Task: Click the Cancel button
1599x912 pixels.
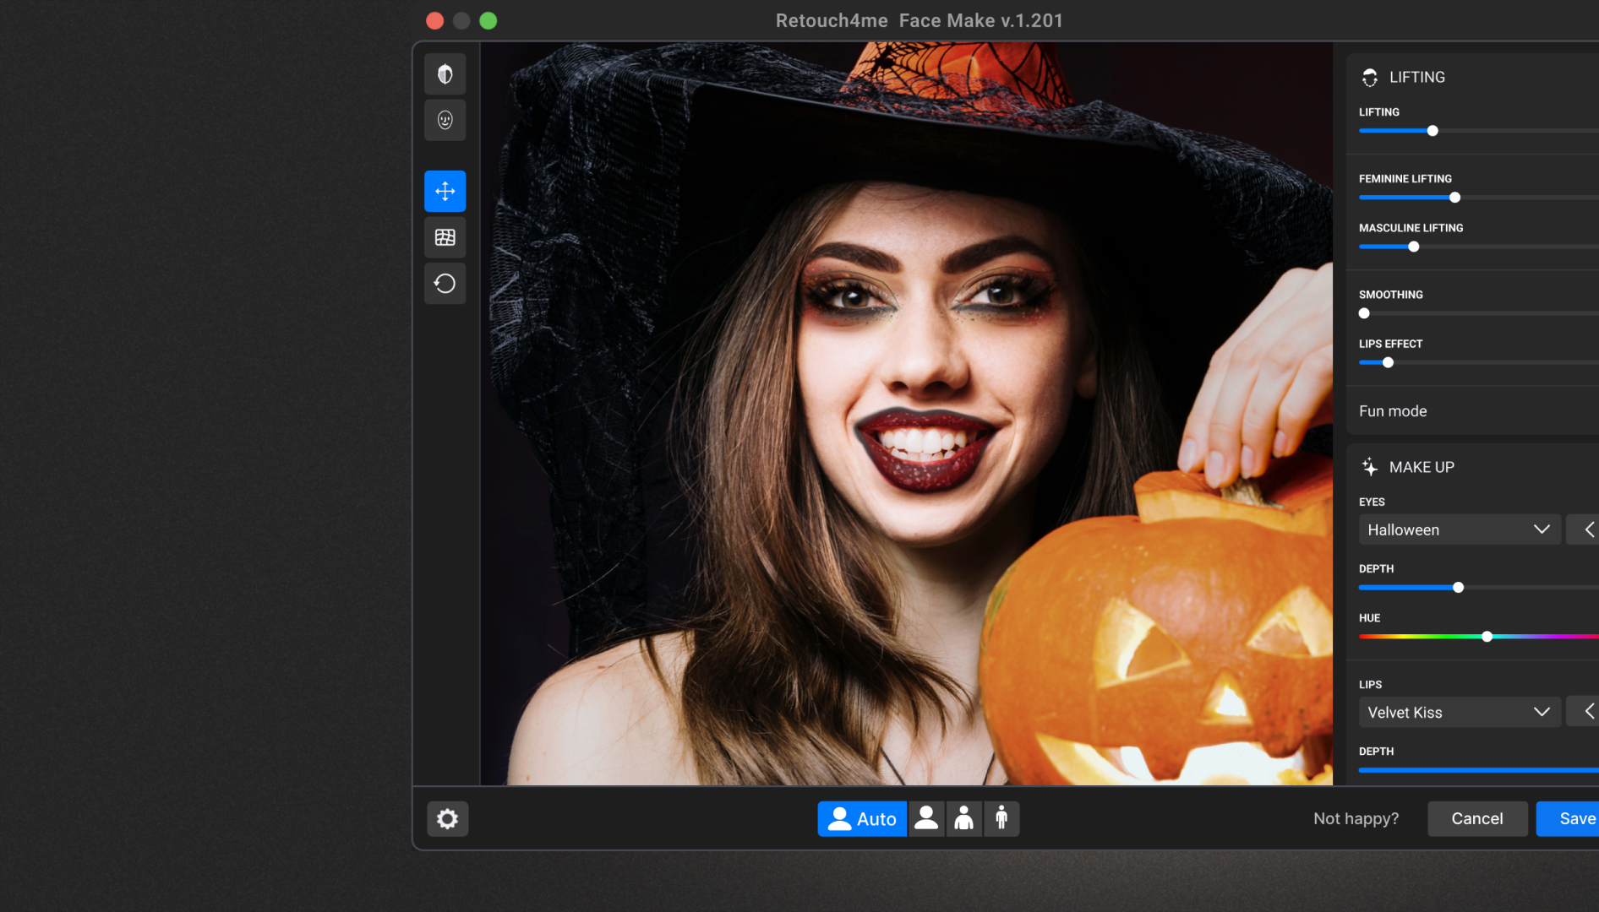Action: point(1476,818)
